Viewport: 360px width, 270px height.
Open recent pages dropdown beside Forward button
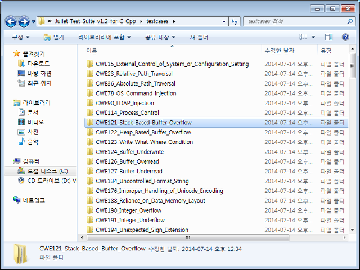tap(33, 21)
